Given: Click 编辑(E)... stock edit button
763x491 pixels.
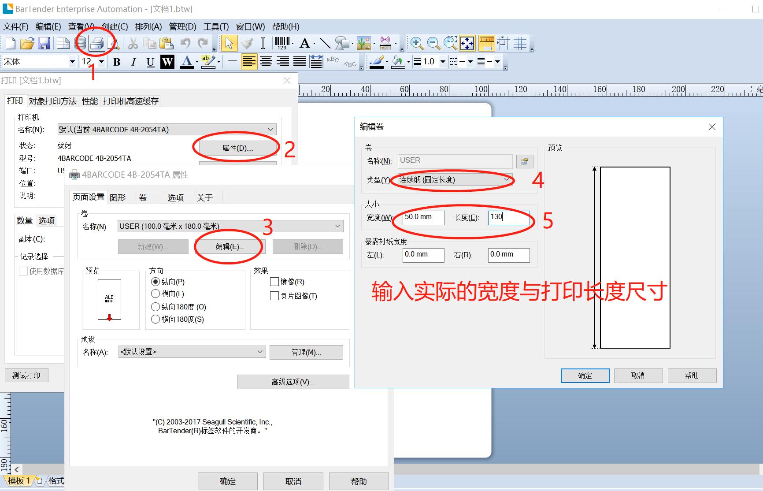Looking at the screenshot, I should click(230, 246).
